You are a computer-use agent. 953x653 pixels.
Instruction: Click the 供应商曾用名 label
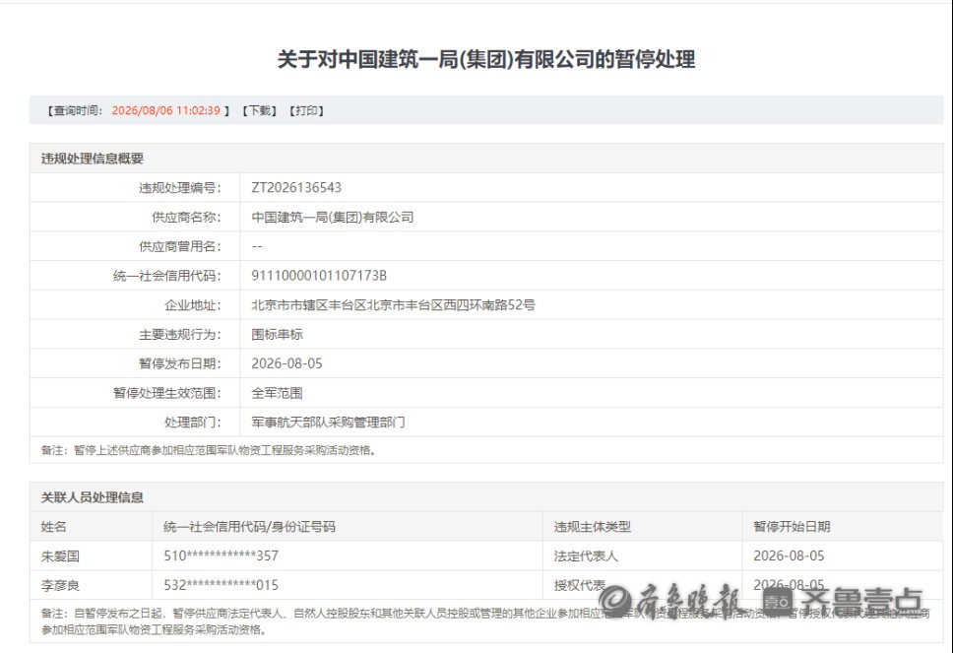click(180, 246)
